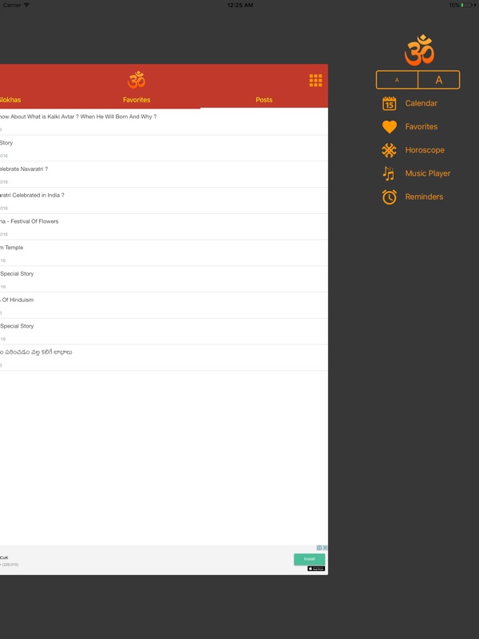Select the large font size A
This screenshot has height=639, width=479.
click(x=438, y=80)
